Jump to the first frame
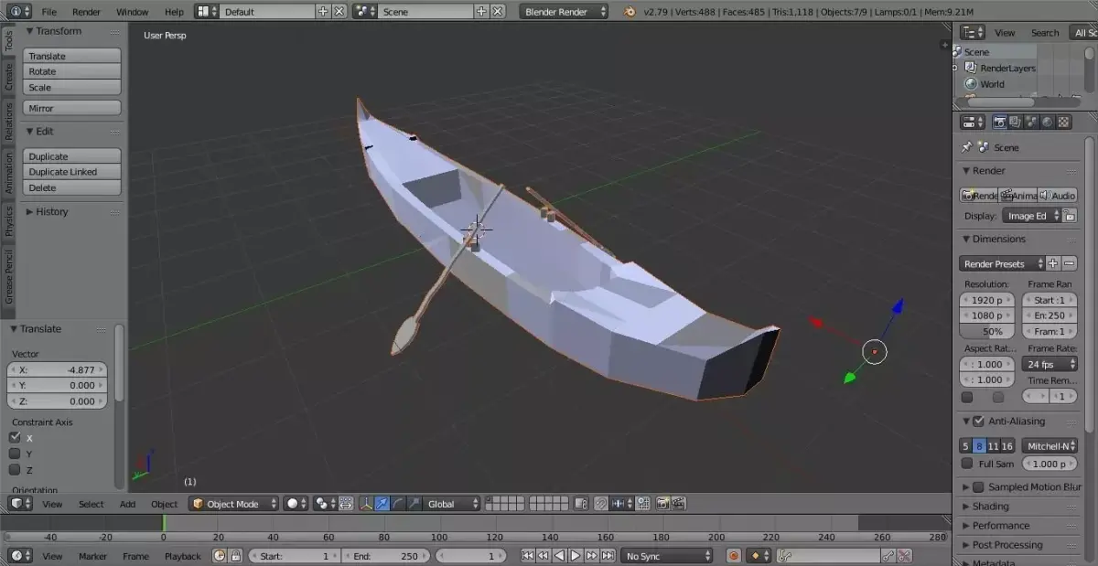The image size is (1098, 566). coord(528,556)
